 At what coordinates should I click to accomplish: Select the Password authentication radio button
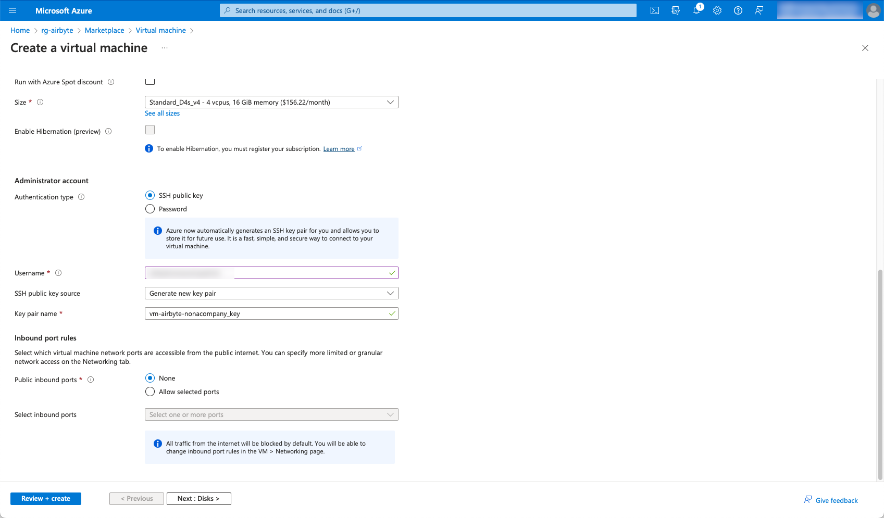tap(150, 209)
